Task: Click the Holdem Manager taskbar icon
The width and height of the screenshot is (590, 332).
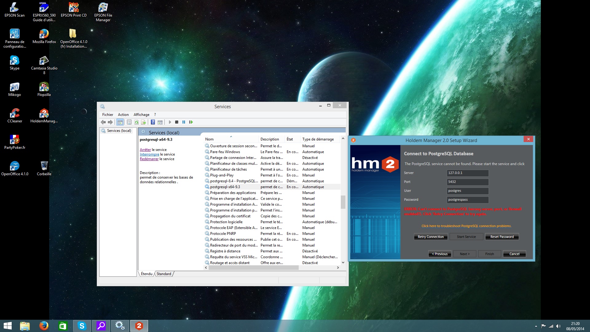Action: (139, 326)
